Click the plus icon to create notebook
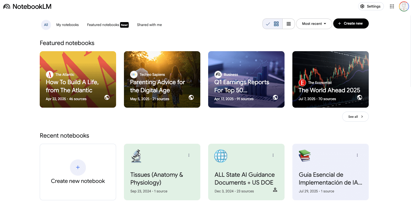Image resolution: width=411 pixels, height=205 pixels. (78, 168)
